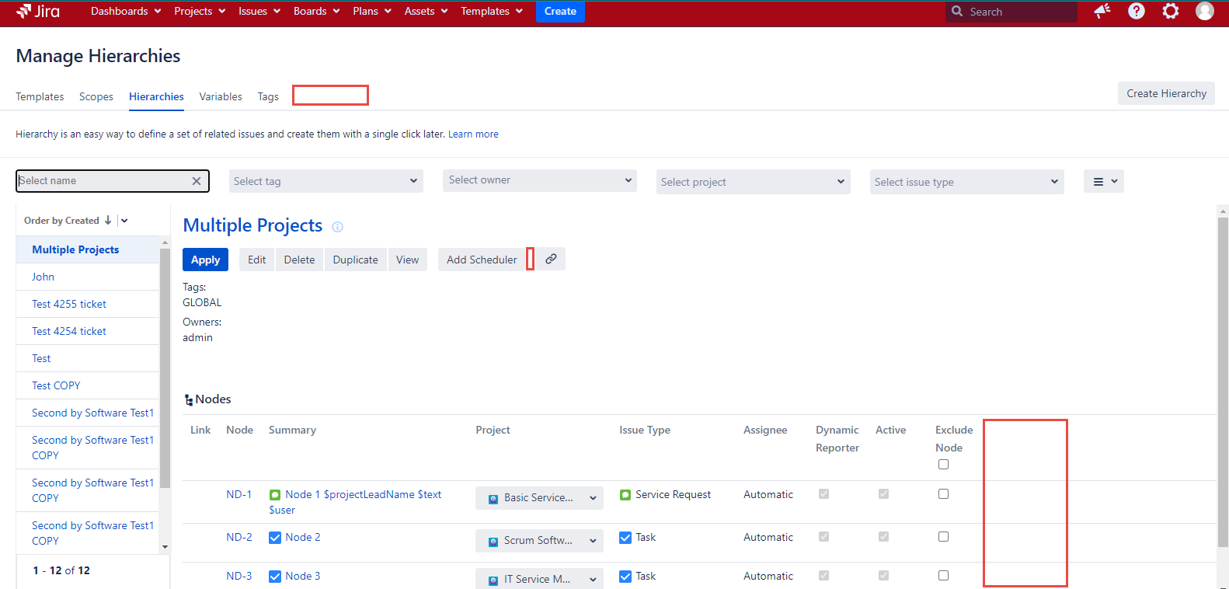Image resolution: width=1229 pixels, height=589 pixels.
Task: Open Basic Service project dropdown for ND-1
Action: point(540,498)
